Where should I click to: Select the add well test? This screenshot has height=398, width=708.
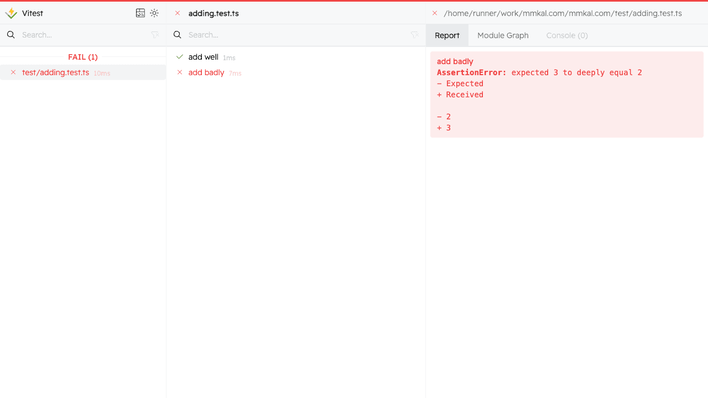click(x=203, y=57)
